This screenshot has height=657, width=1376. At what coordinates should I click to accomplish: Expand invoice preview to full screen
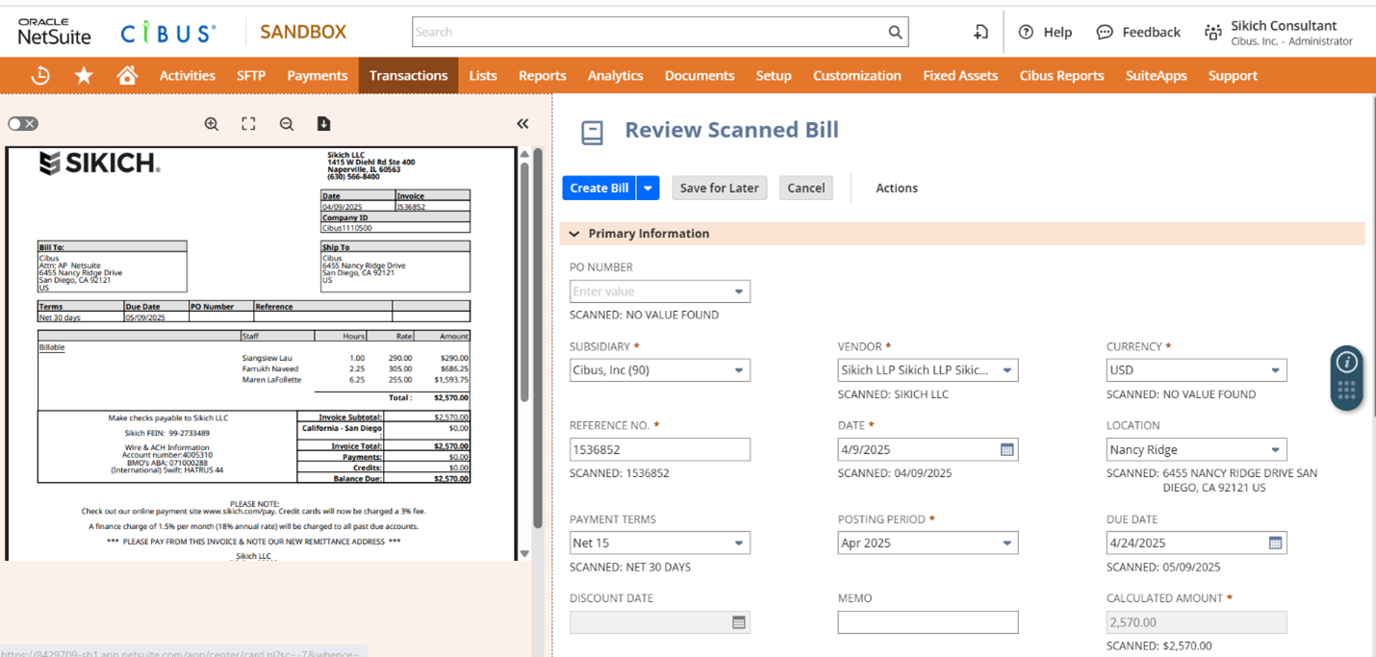248,123
